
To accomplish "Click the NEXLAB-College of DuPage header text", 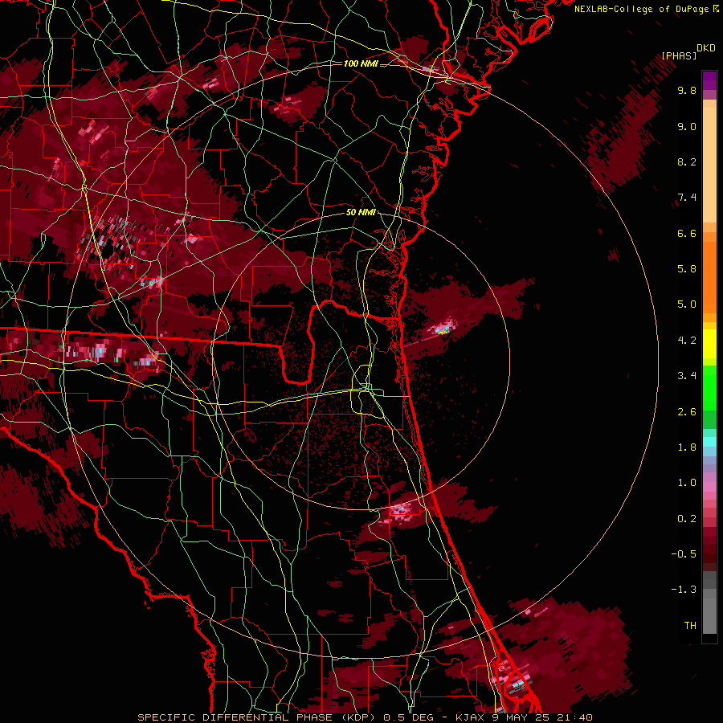I will tap(643, 9).
